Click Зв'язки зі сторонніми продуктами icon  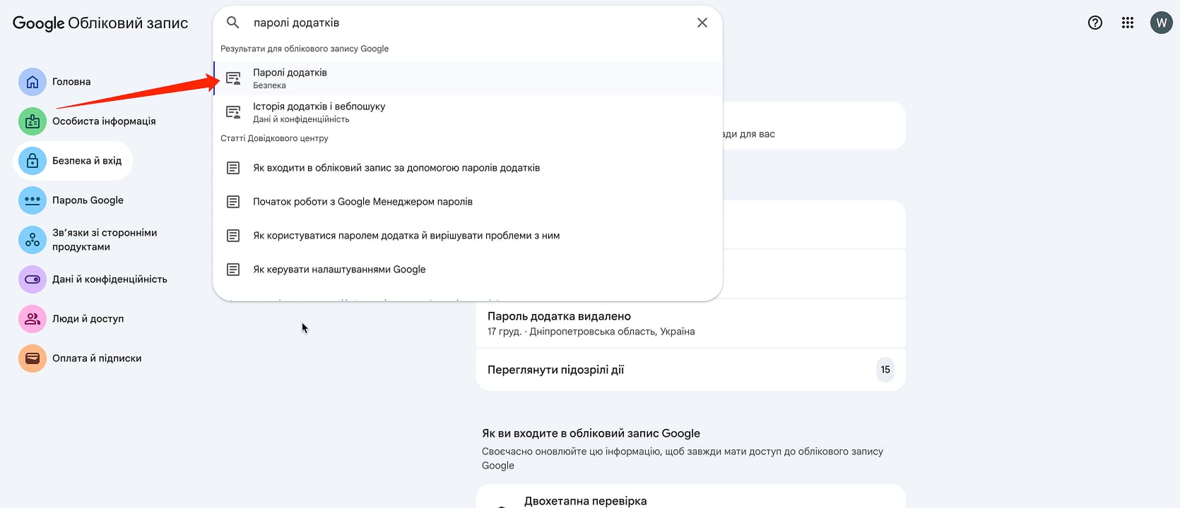(33, 240)
